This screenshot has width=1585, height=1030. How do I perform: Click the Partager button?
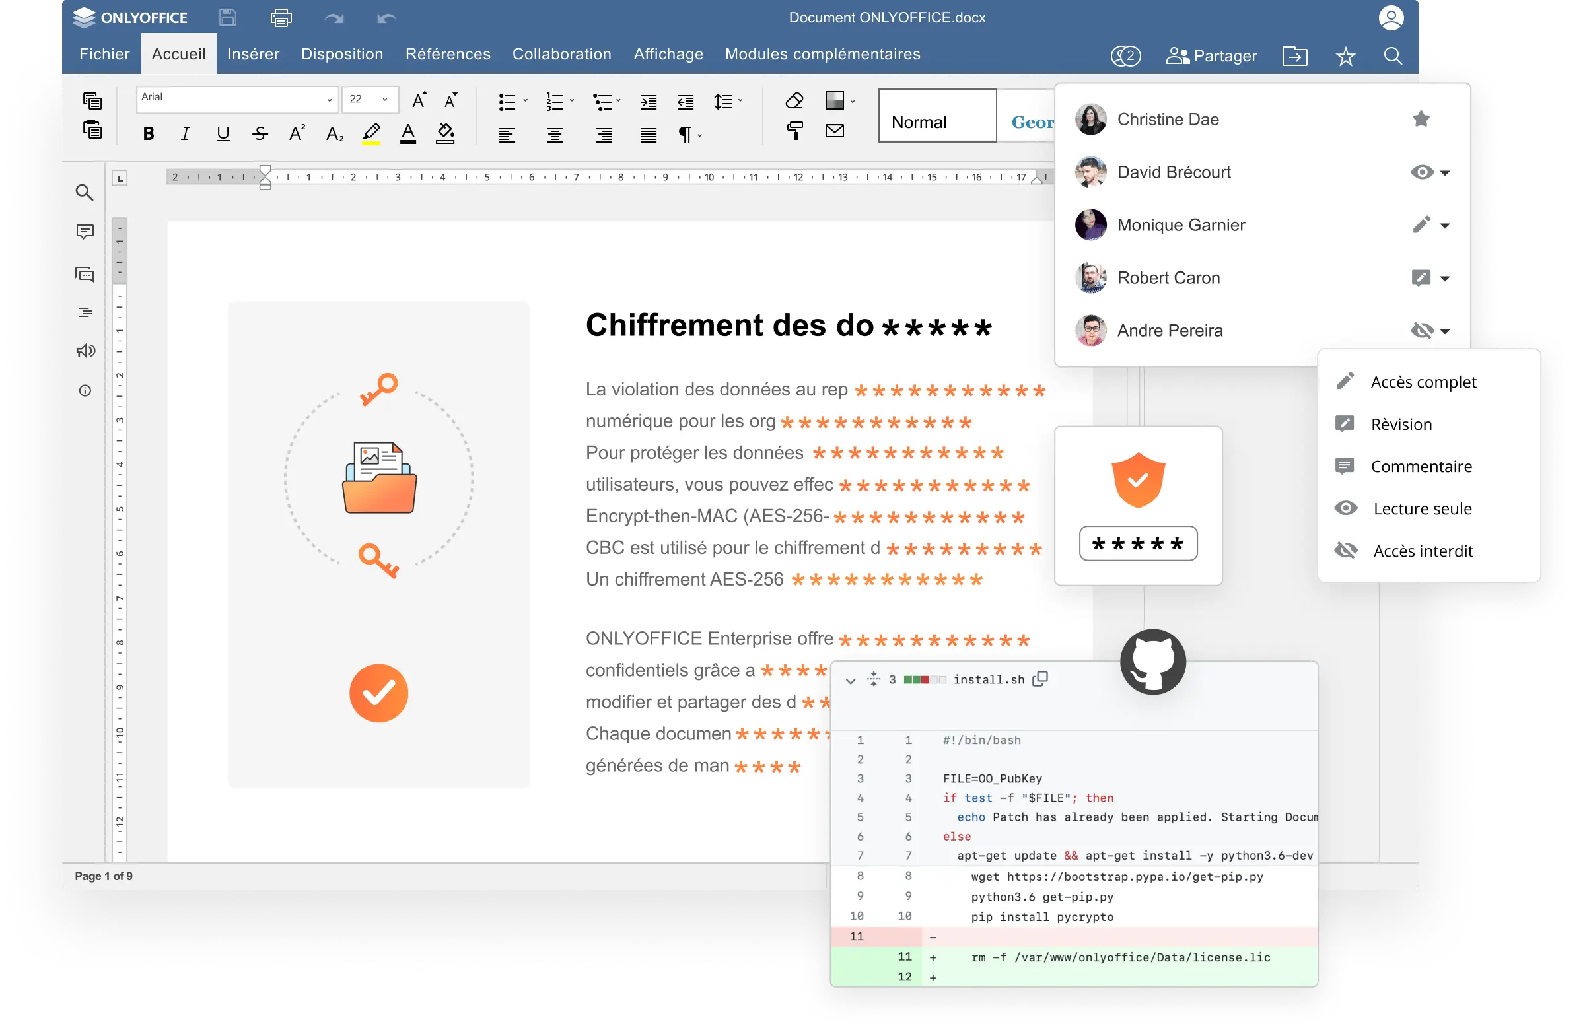[1211, 56]
